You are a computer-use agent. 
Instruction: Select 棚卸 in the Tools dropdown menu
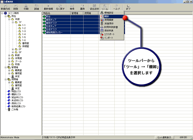pos(112,16)
